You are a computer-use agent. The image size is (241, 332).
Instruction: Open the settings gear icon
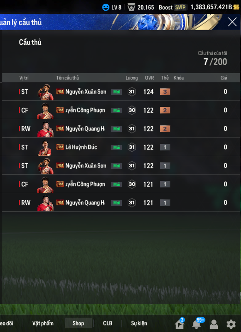click(x=231, y=324)
